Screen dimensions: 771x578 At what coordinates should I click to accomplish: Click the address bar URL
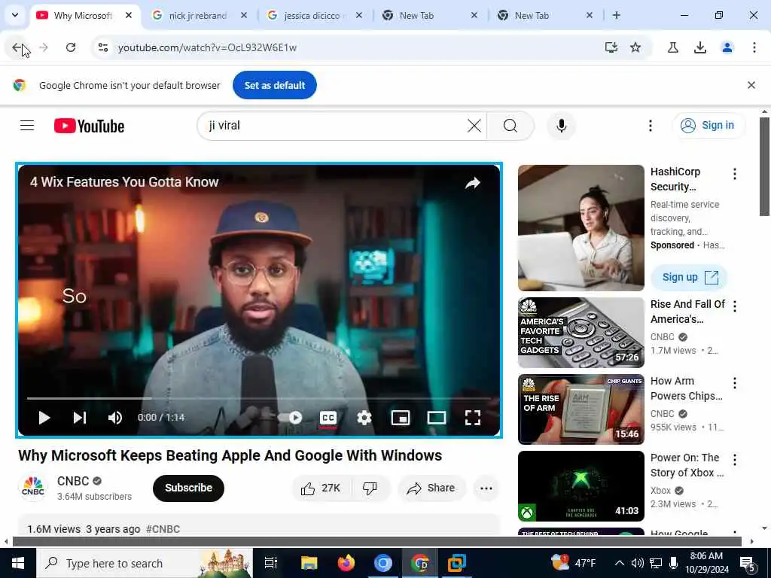[207, 47]
